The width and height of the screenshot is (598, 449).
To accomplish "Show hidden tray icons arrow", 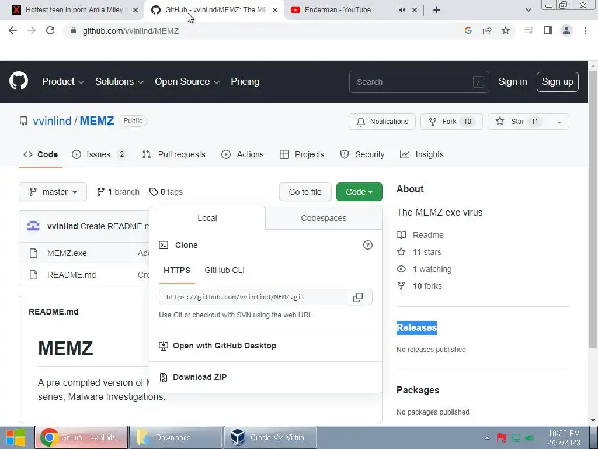I will (487, 438).
